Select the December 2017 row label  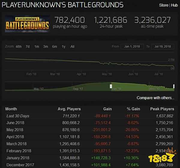click(x=20, y=165)
